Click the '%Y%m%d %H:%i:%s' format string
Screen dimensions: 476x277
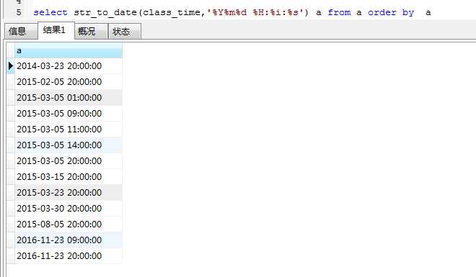[255, 12]
